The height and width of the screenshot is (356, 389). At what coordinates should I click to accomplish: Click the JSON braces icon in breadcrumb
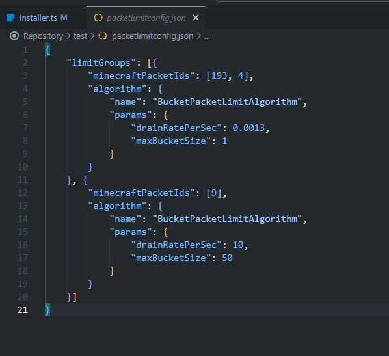point(103,36)
